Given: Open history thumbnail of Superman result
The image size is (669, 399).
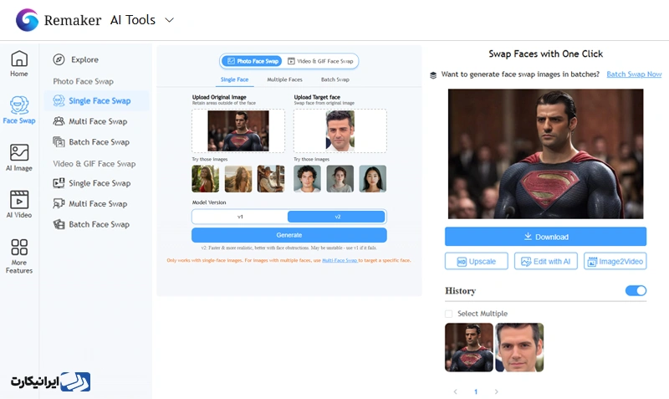Looking at the screenshot, I should coord(469,347).
